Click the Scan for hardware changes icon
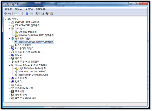Image resolution: width=152 pixels, height=111 pixels. (x=37, y=14)
